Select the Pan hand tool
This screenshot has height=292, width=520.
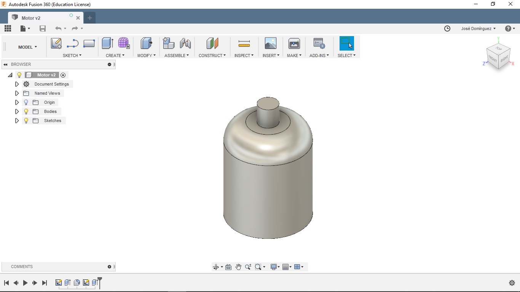[238, 267]
